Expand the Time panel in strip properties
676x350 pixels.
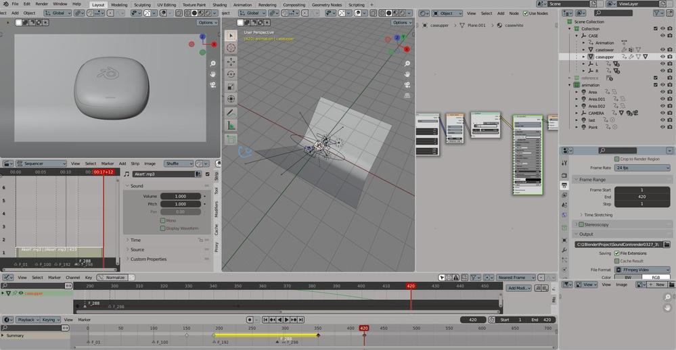tap(135, 241)
